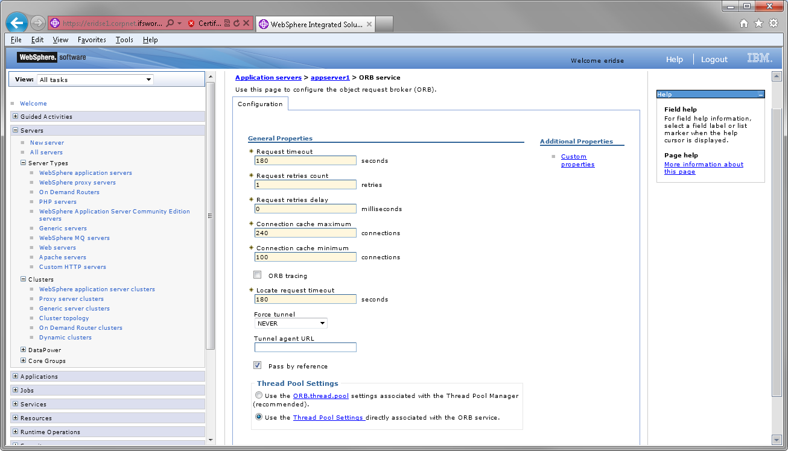This screenshot has height=451, width=788.
Task: Open the Favorites menu
Action: point(92,40)
